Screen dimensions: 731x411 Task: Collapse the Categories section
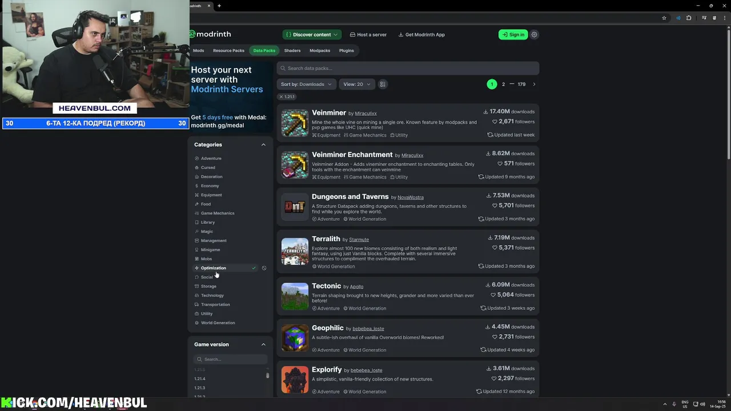click(x=263, y=144)
